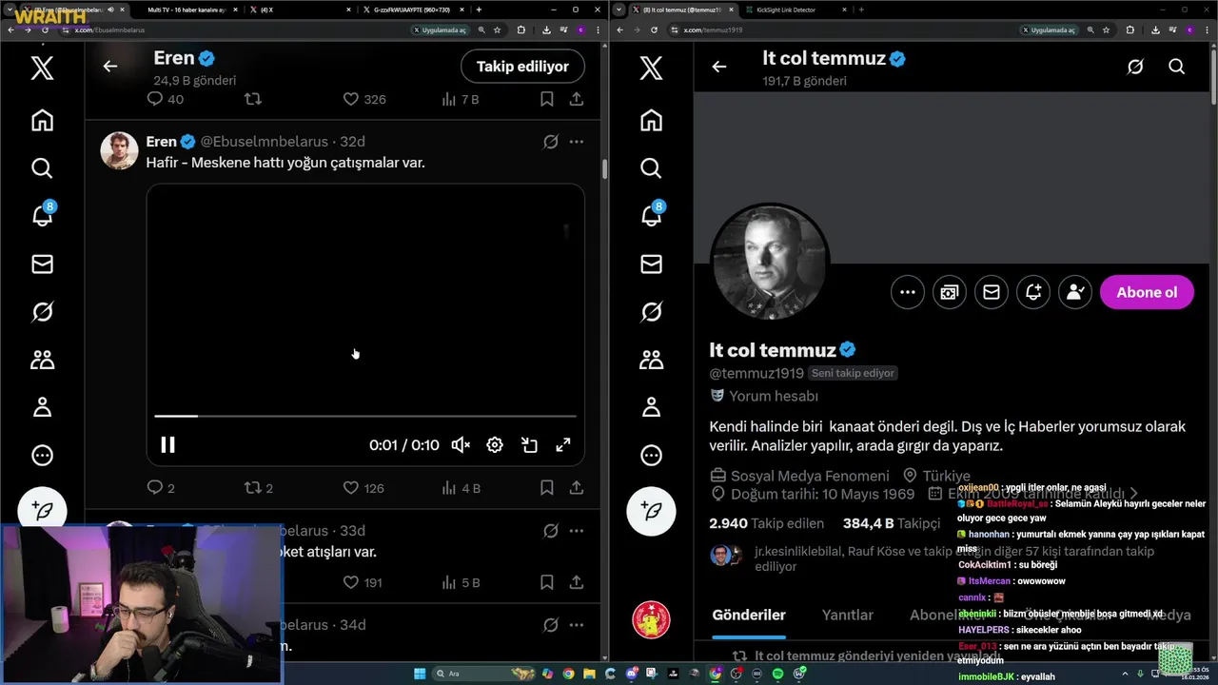Open Notifications bell in left window sidebar
The height and width of the screenshot is (685, 1218).
[x=42, y=215]
